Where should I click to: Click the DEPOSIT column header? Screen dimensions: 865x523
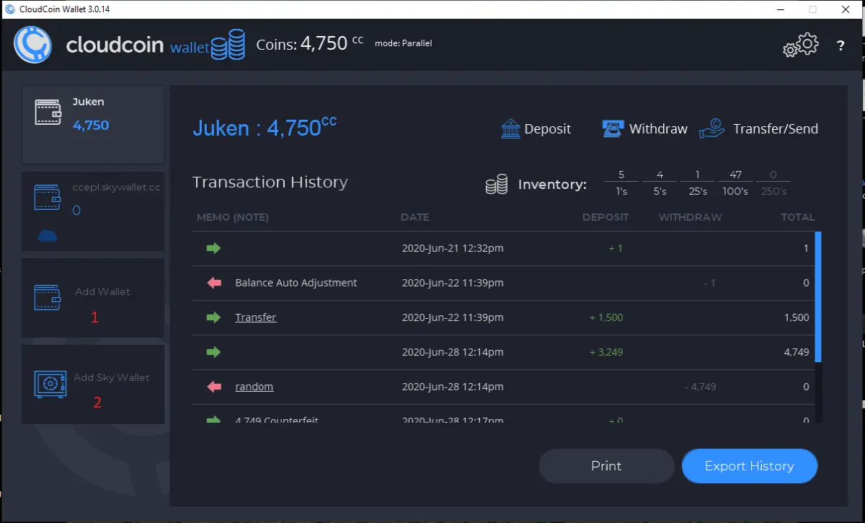(x=605, y=217)
